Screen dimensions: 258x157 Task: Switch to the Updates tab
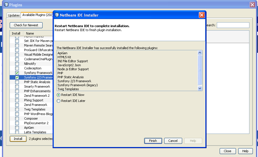pos(14,15)
